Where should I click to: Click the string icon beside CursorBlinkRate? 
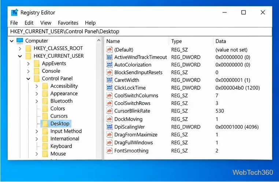109,111
